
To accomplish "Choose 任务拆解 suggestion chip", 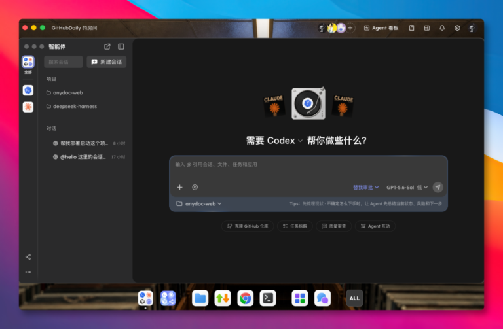I will click(295, 226).
